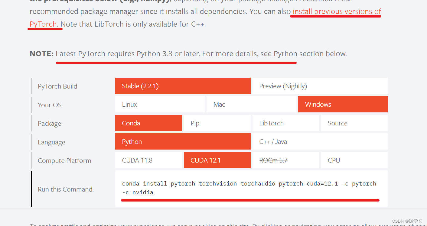This screenshot has width=427, height=226.
Task: Choose Windows as your OS
Action: (343, 104)
